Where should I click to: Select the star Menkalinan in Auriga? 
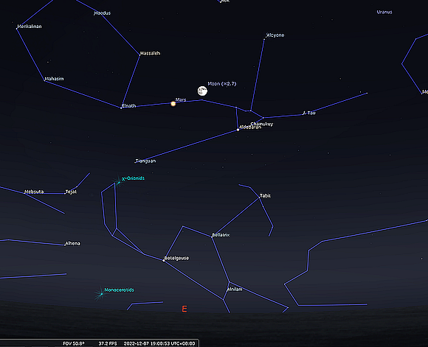click(17, 28)
